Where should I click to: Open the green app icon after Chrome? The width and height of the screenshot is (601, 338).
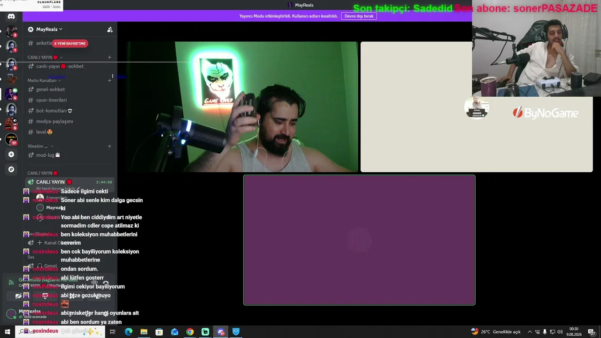pos(205,332)
